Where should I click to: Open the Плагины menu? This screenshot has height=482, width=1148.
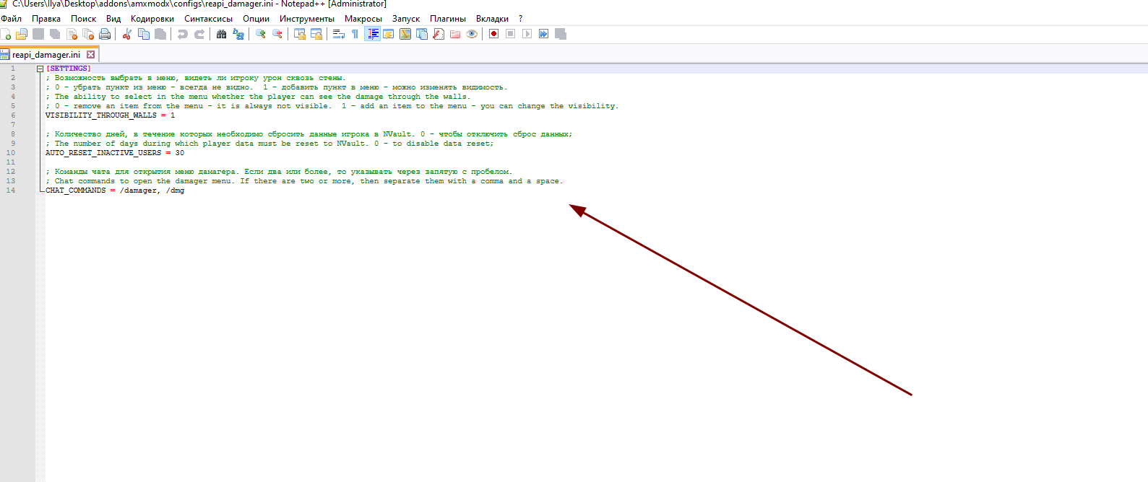[x=447, y=19]
